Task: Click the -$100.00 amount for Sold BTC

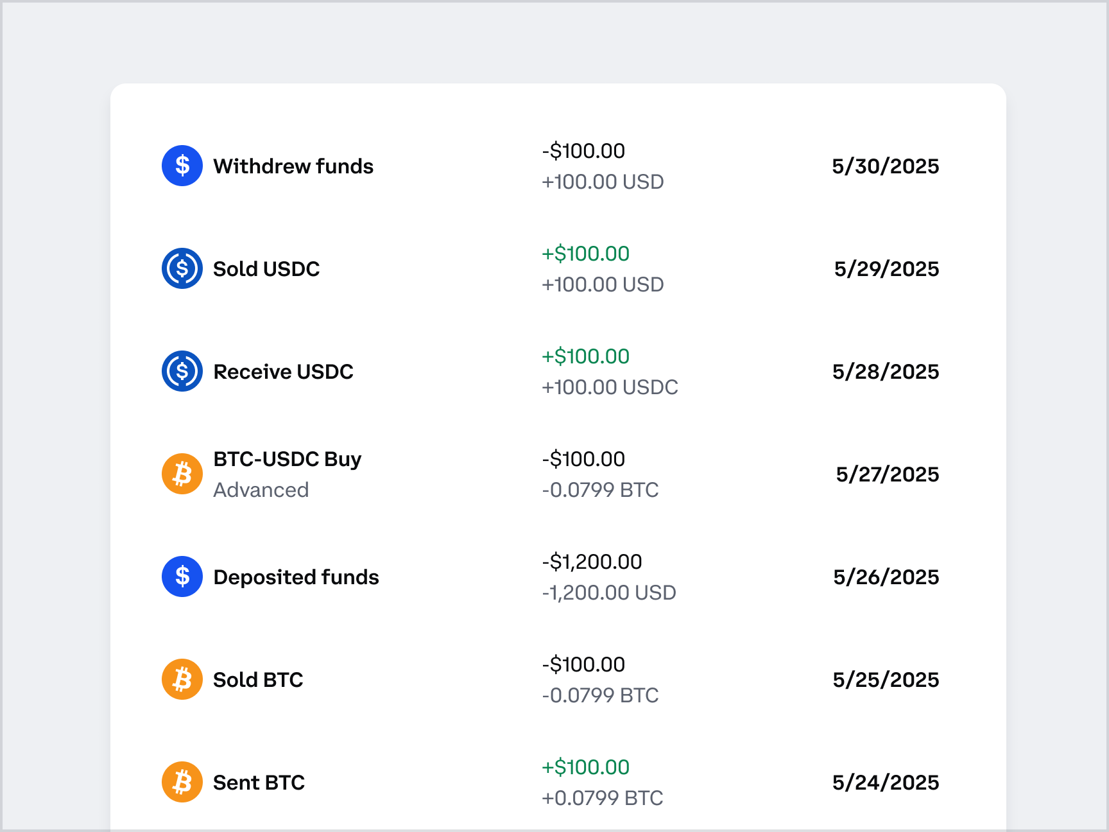Action: coord(583,664)
